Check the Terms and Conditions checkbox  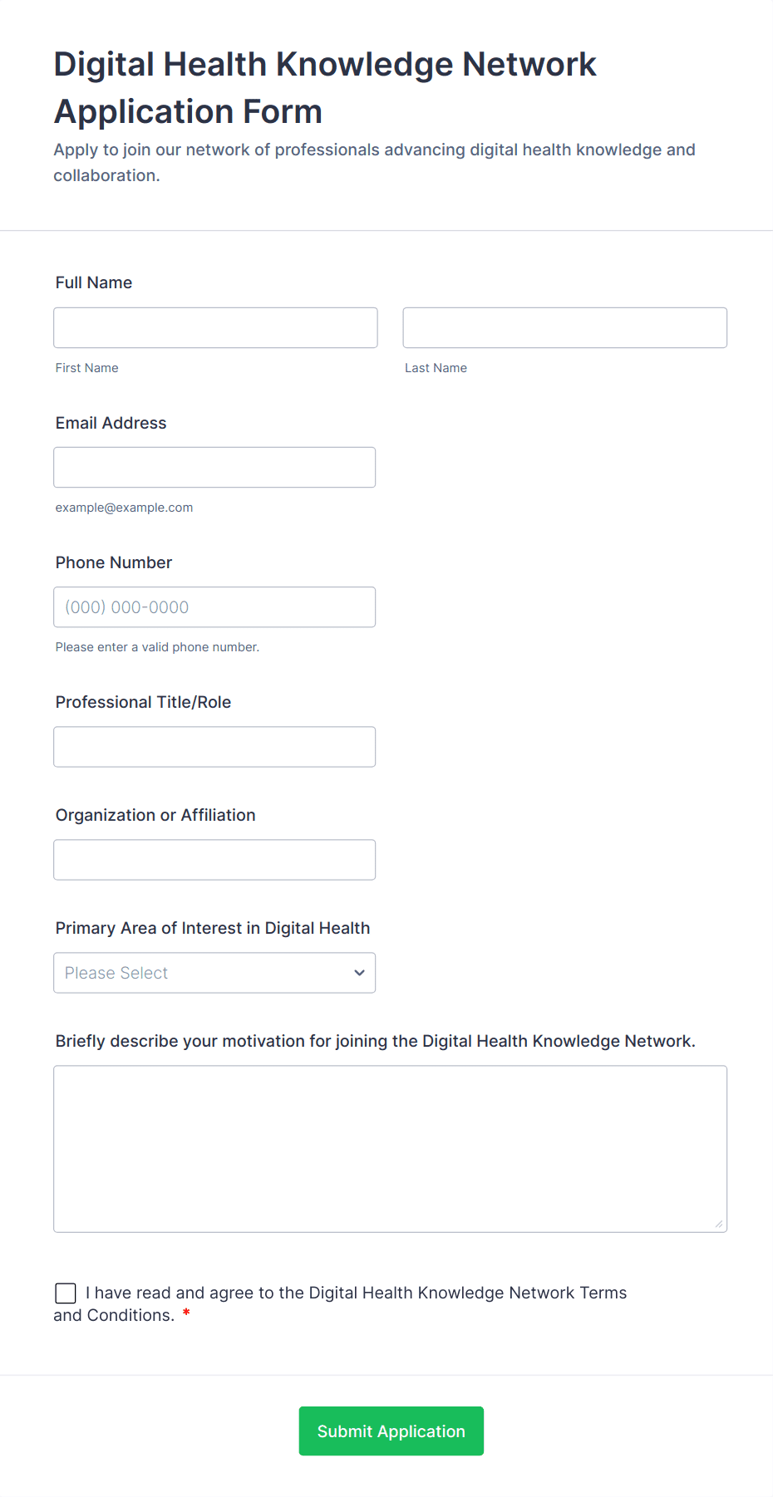(66, 1293)
